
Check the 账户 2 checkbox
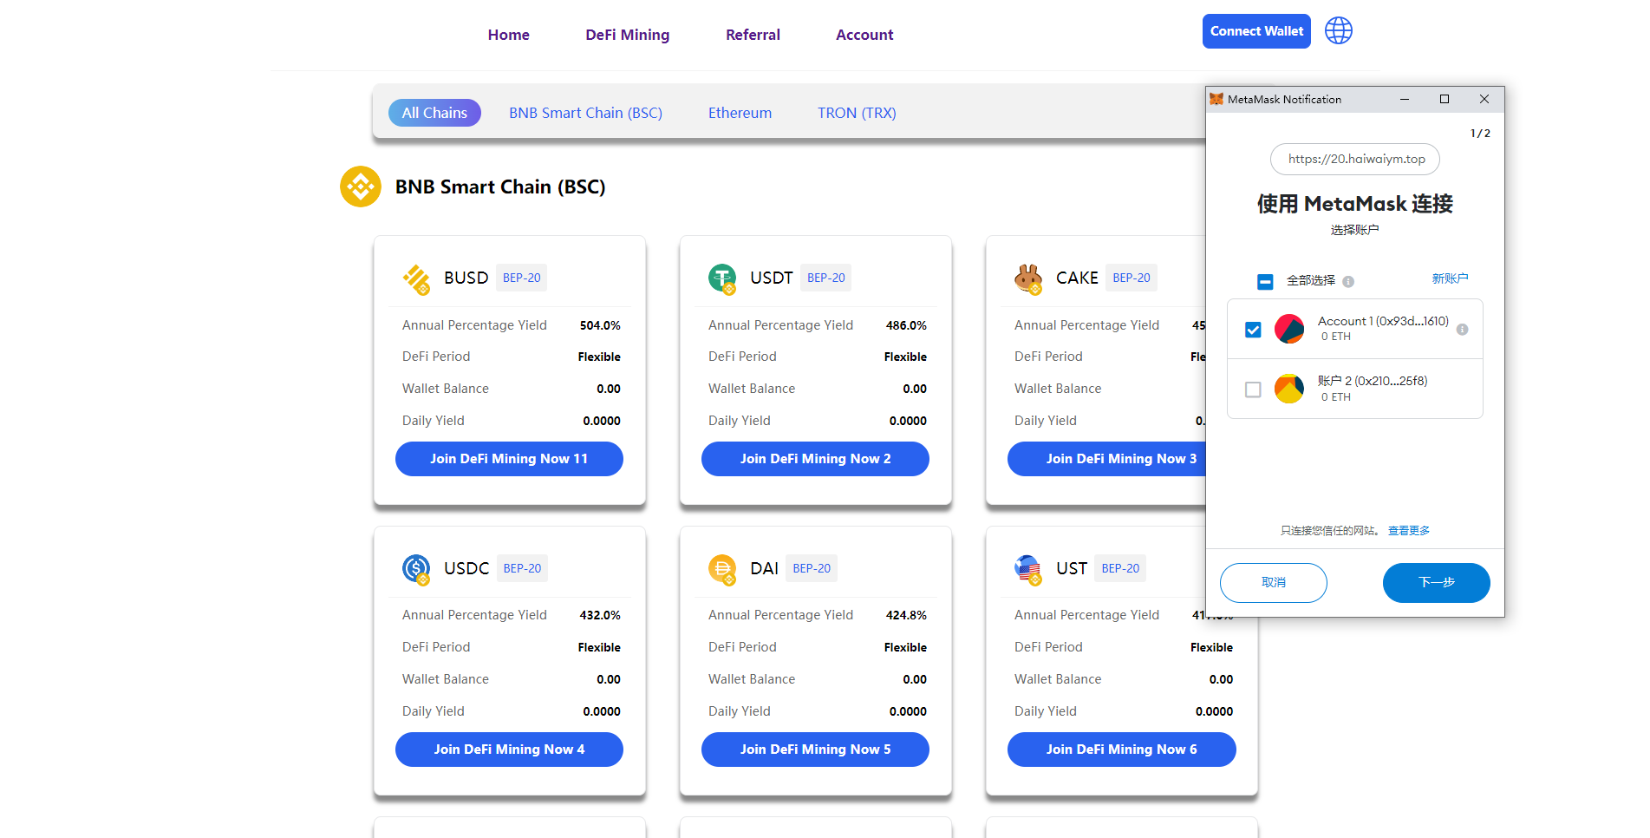click(1253, 390)
